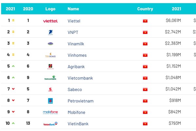
Task: Click Viettel's $6,061M brand value
Action: pyautogui.click(x=173, y=21)
